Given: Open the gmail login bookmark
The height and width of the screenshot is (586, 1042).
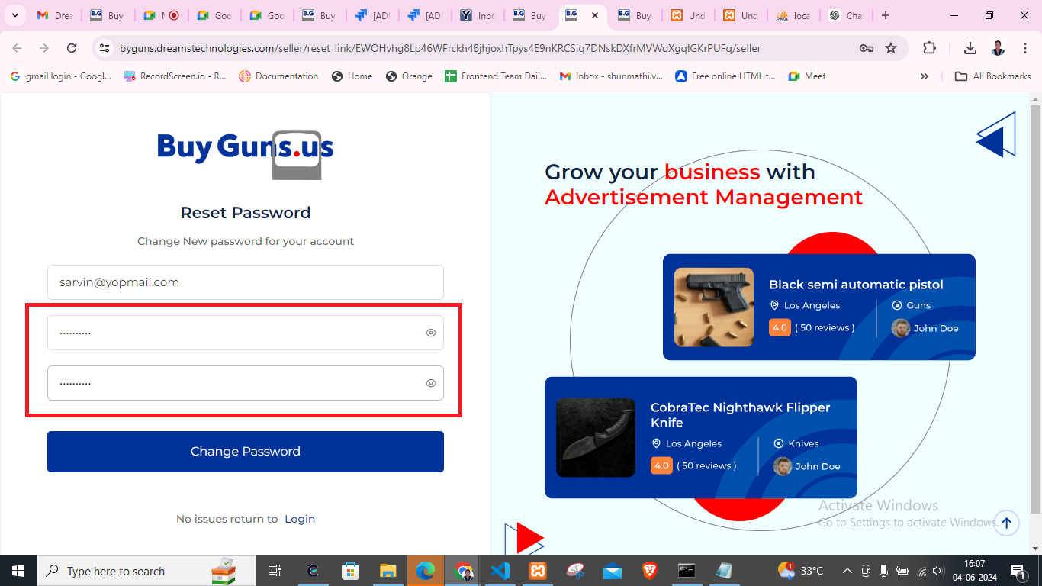Looking at the screenshot, I should [x=61, y=76].
